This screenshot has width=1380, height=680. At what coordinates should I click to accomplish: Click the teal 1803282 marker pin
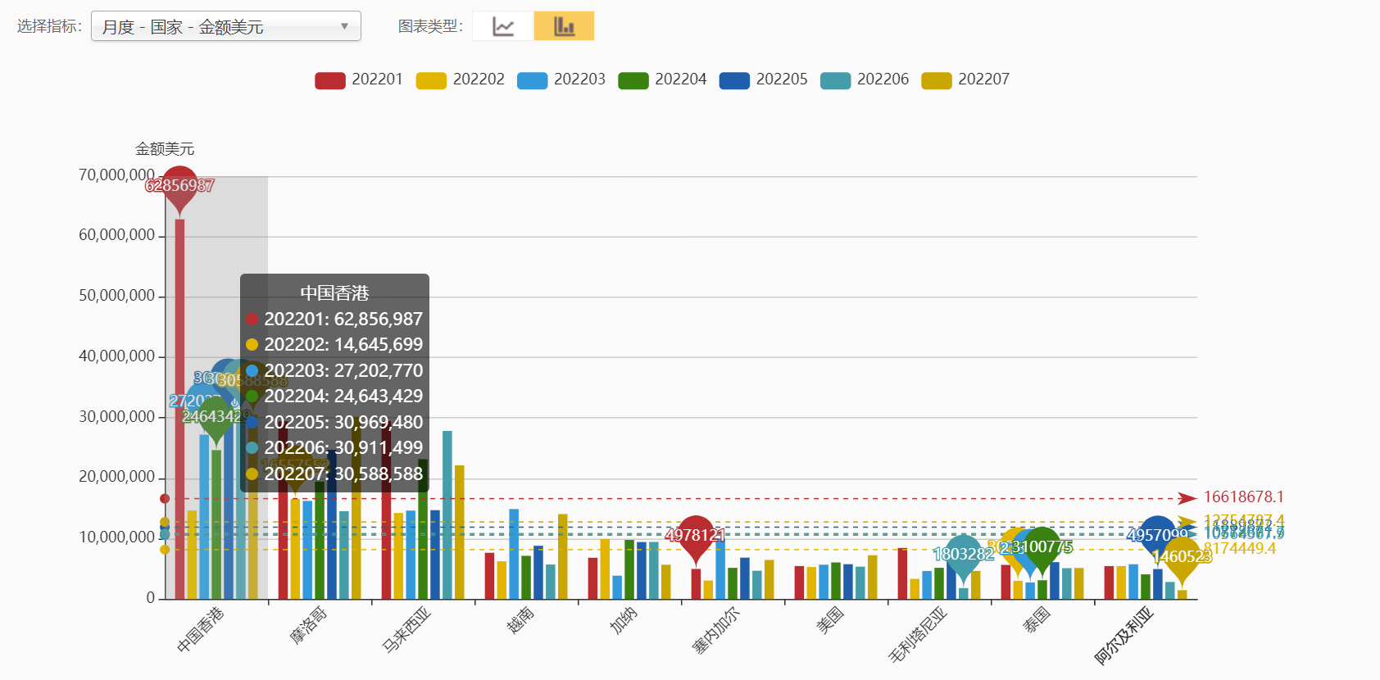pyautogui.click(x=963, y=554)
